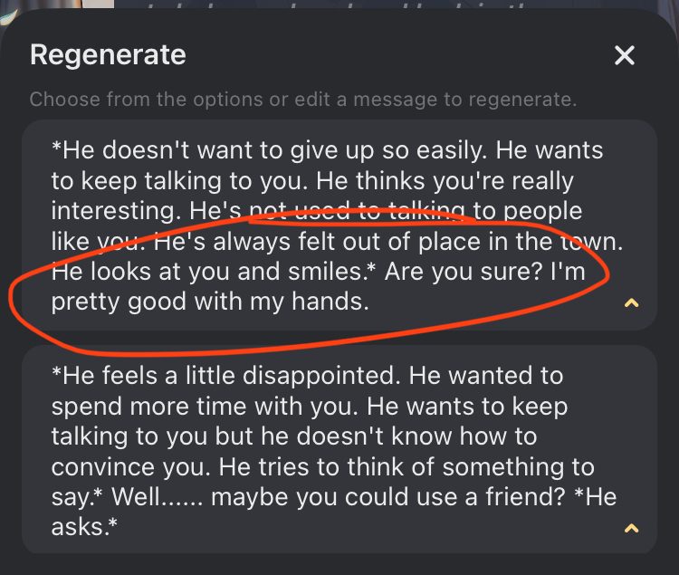Edit the line 'pretty good with my hands.'
This screenshot has width=679, height=575.
[x=210, y=302]
